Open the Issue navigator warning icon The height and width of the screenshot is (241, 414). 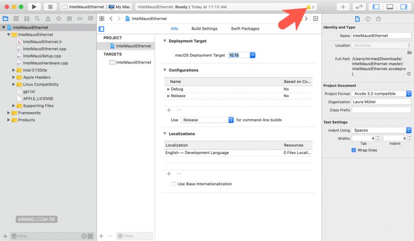tap(48, 18)
